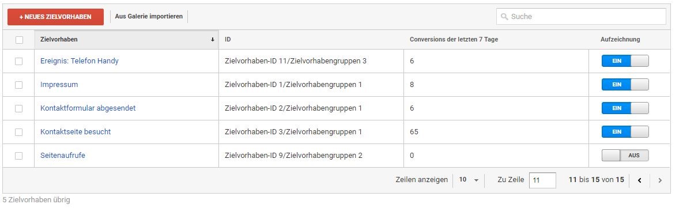Open the Ereignis: Telefon Handy goal
This screenshot has width=683, height=223.
[x=80, y=61]
